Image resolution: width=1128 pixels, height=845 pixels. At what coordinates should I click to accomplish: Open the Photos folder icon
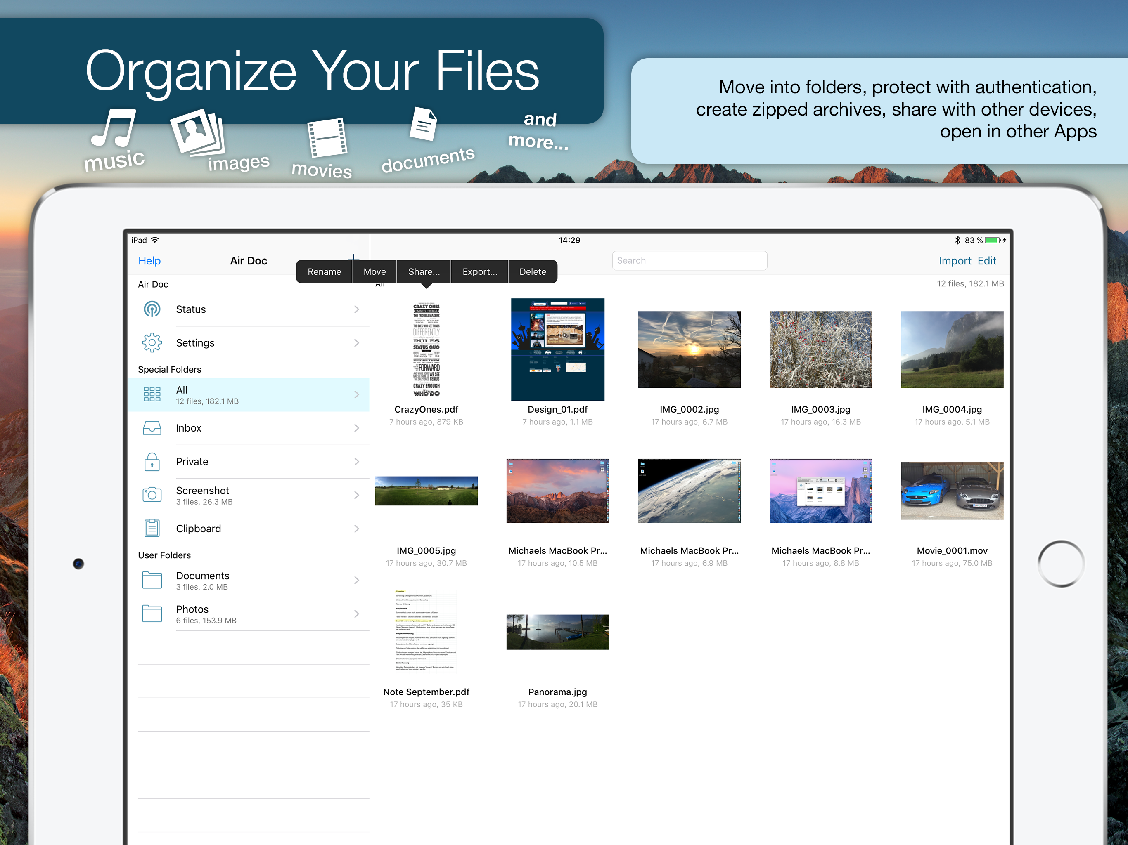[x=152, y=614]
